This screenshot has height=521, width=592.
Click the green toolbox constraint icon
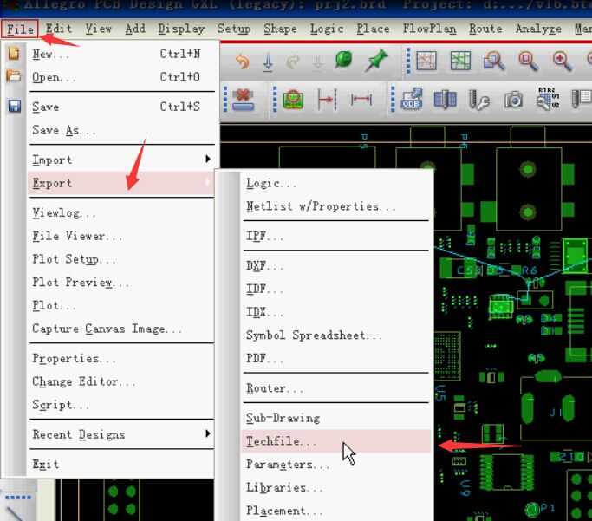click(293, 100)
